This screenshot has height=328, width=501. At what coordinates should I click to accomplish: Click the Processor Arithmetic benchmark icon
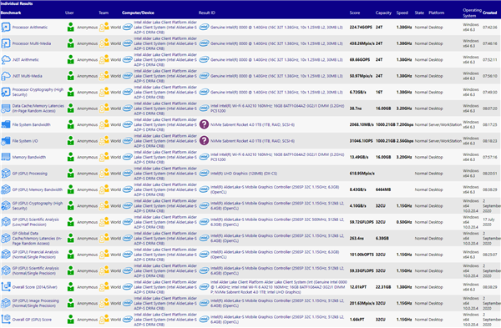click(6, 28)
